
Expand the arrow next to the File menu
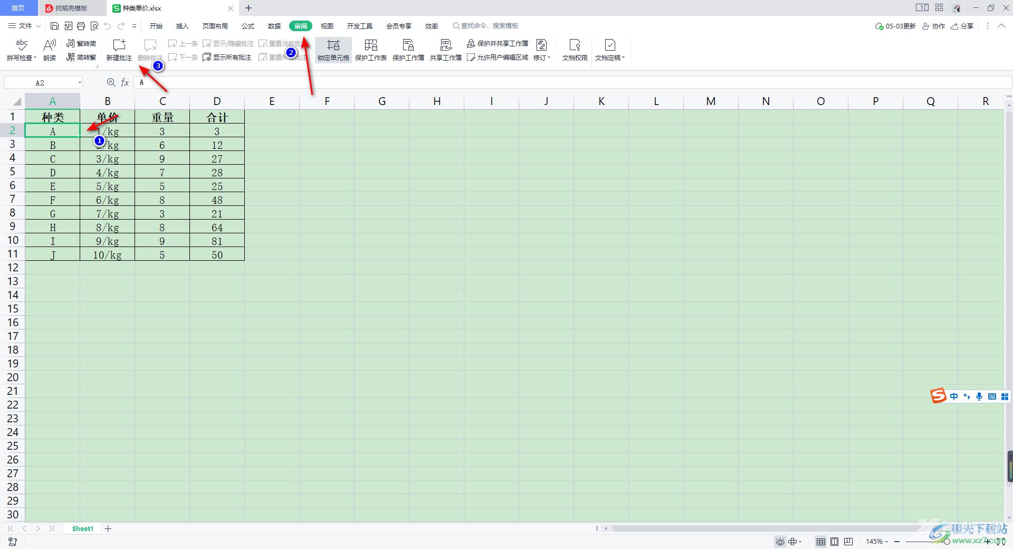(x=38, y=26)
